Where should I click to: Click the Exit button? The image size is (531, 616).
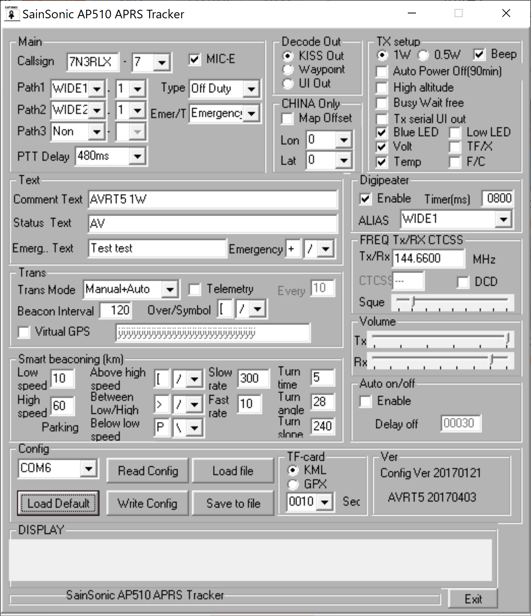(473, 599)
